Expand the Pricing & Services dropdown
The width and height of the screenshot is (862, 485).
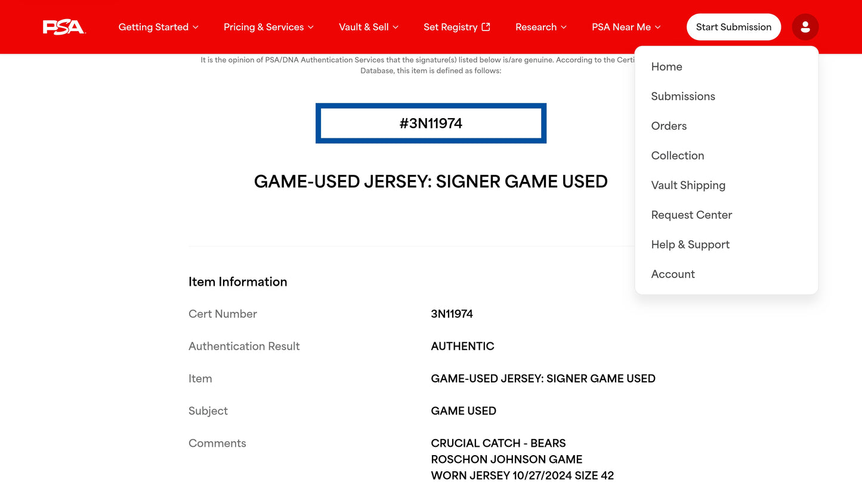[268, 27]
